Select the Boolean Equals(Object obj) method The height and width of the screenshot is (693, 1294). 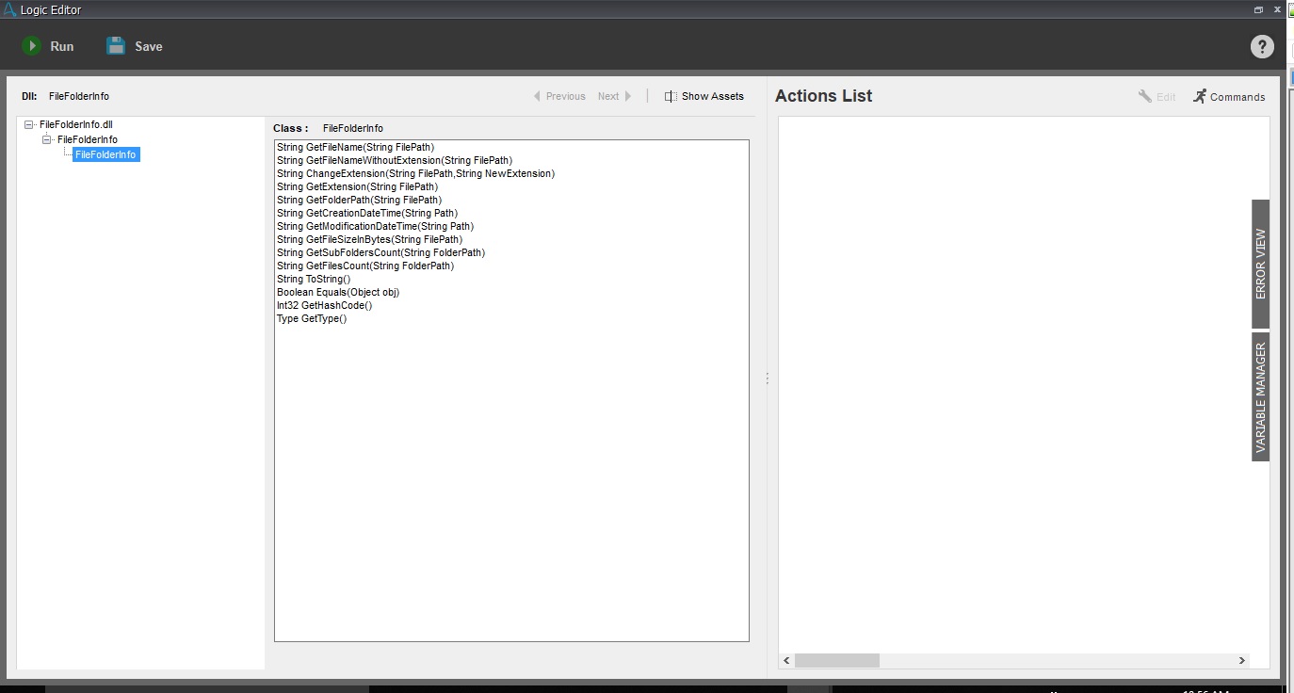[338, 292]
